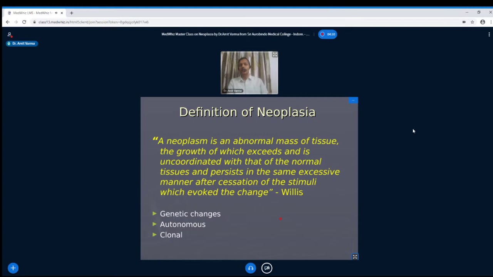Make the webcam video fullscreen
This screenshot has width=493, height=277.
275,55
